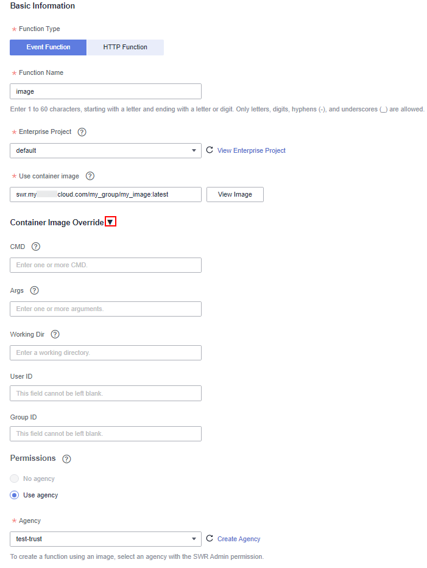427x568 pixels.
Task: Show Working Dir help tooltip icon
Action: (55, 334)
